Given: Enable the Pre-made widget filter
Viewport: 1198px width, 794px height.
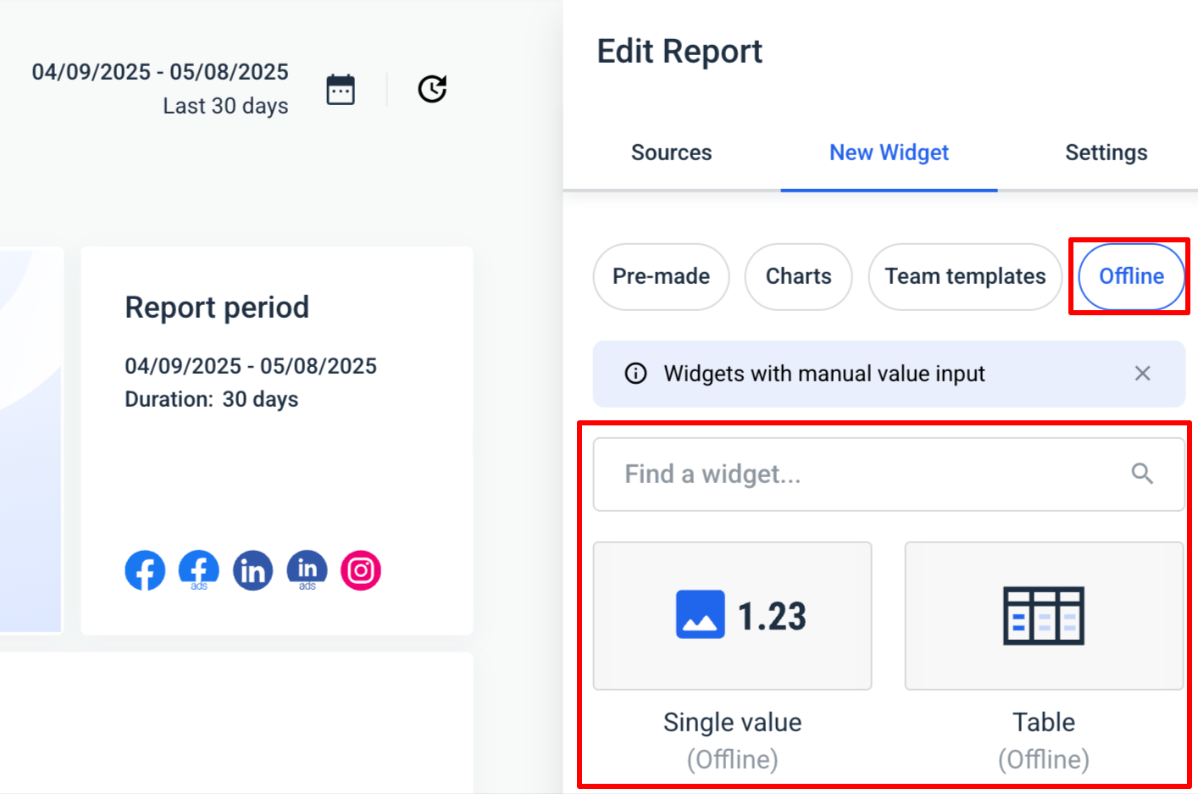Looking at the screenshot, I should [x=661, y=276].
